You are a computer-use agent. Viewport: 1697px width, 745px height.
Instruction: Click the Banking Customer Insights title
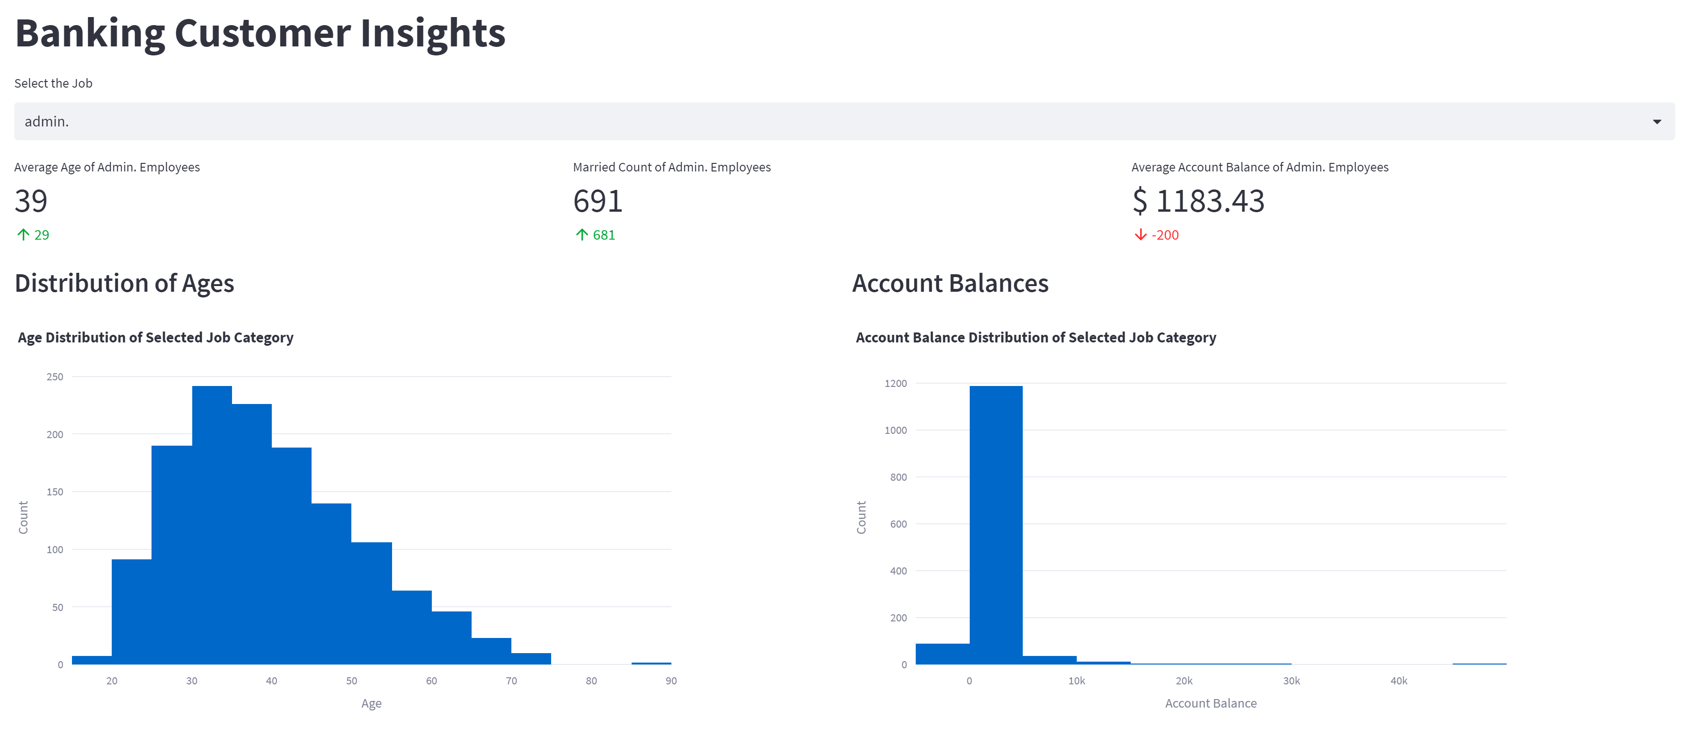click(x=260, y=33)
